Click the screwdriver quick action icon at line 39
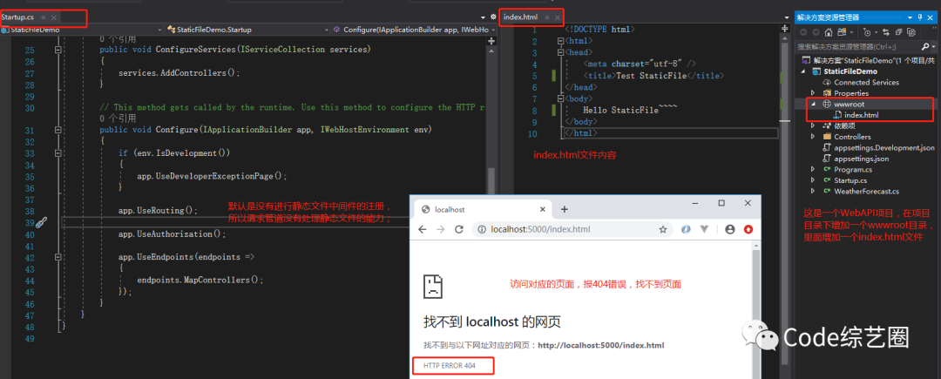Image resolution: width=941 pixels, height=379 pixels. (41, 222)
